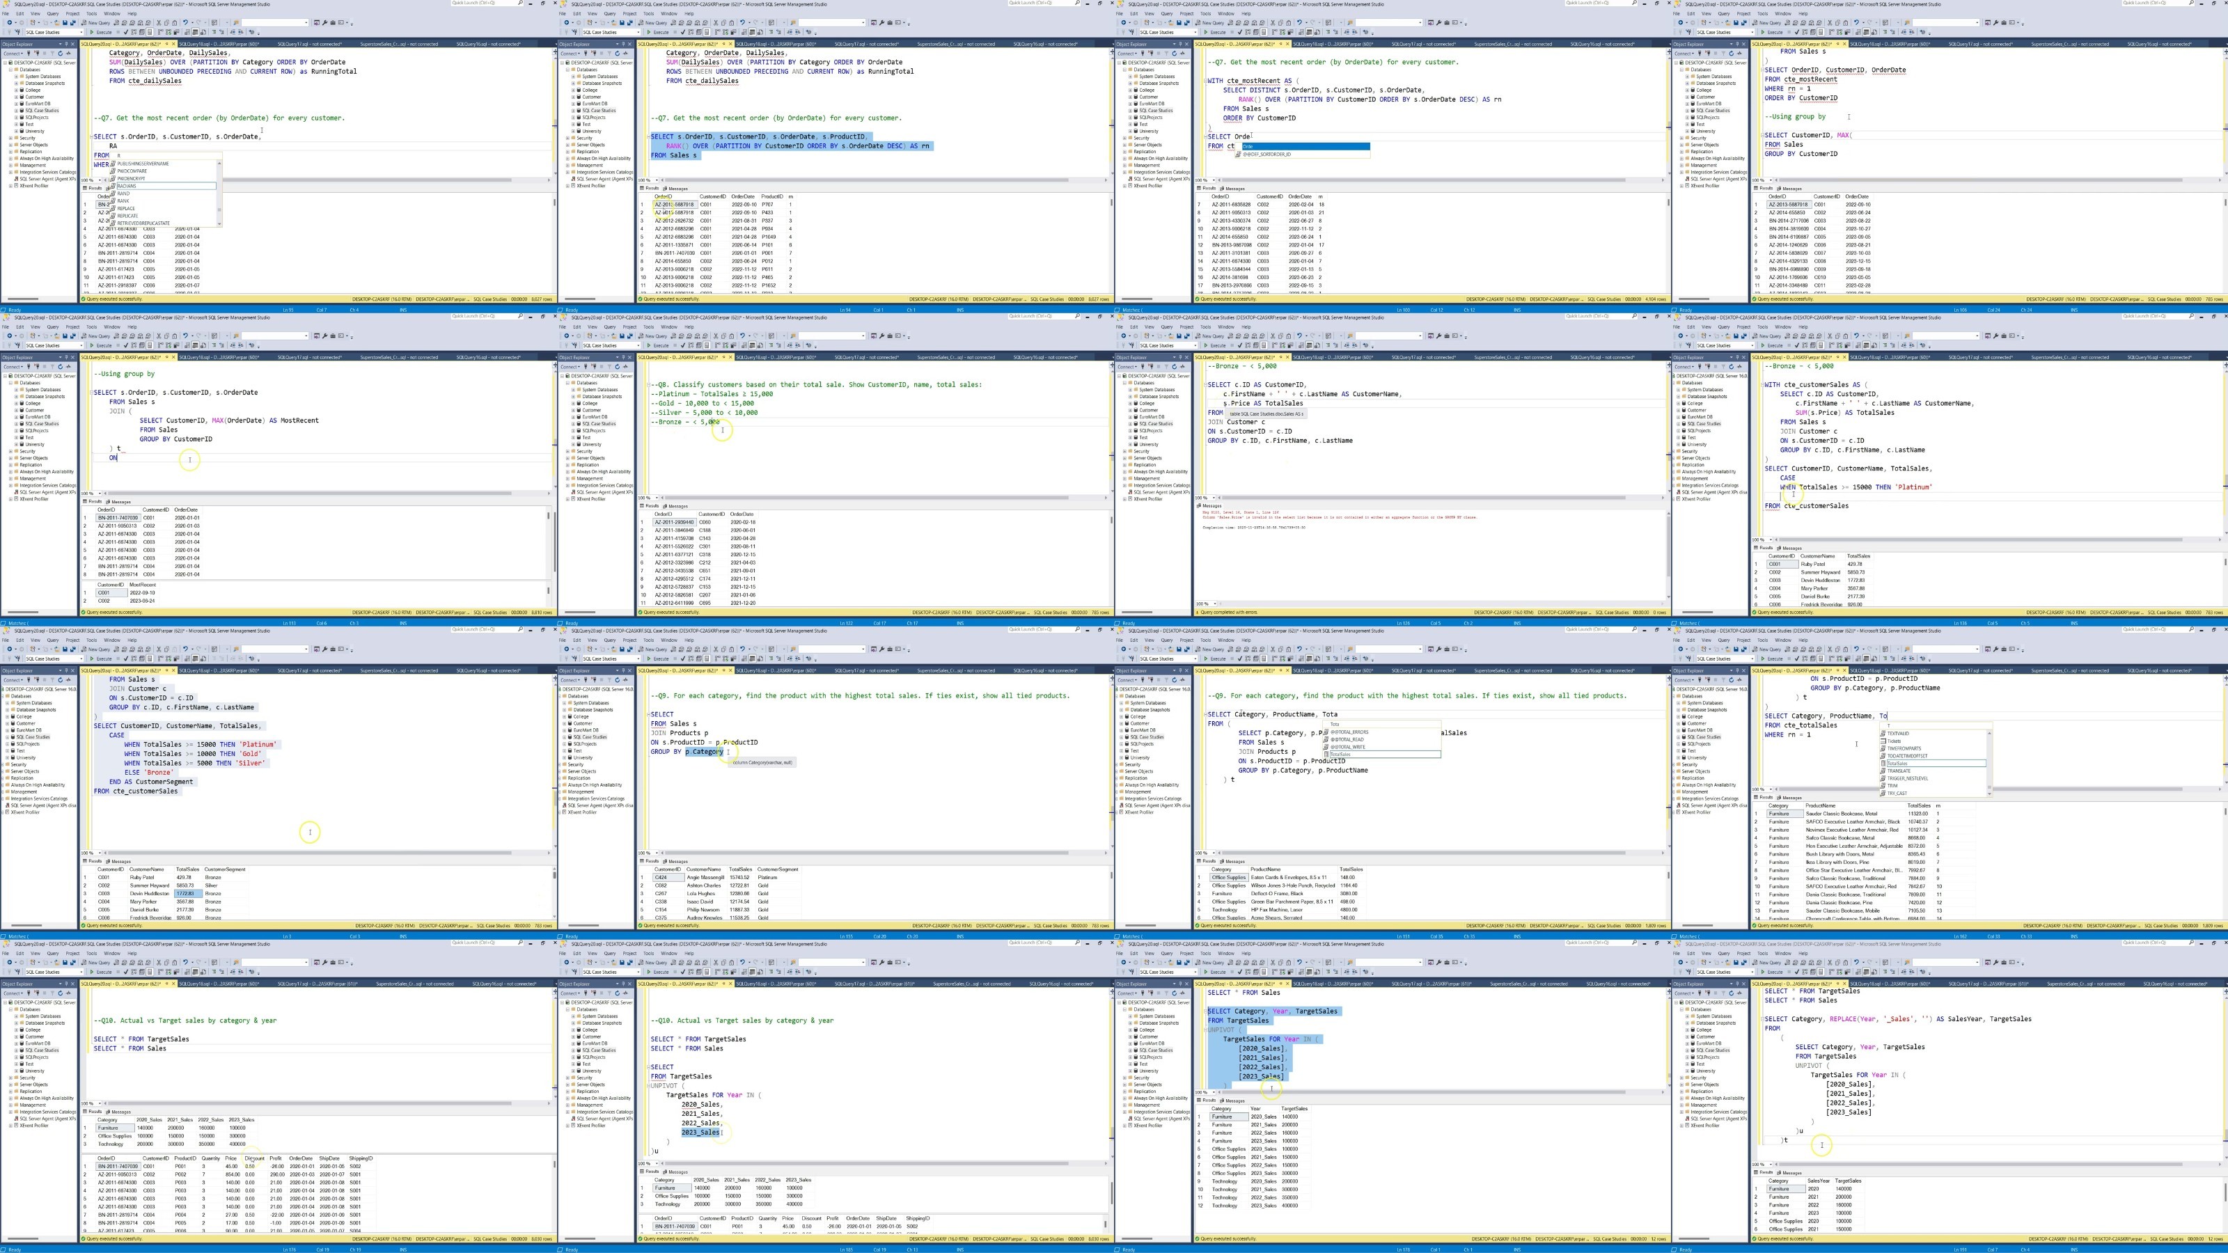Screen dimensions: 2228x1253
Task: Click icon beside REPLICATE in suggestion popup
Action: (x=113, y=216)
